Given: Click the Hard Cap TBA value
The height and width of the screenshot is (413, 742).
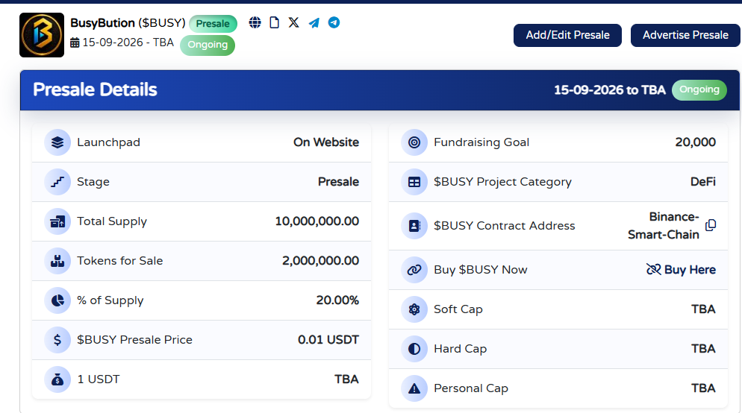Looking at the screenshot, I should coord(703,349).
